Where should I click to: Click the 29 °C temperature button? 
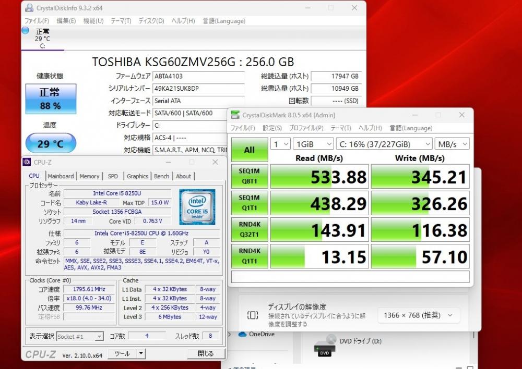tap(51, 143)
